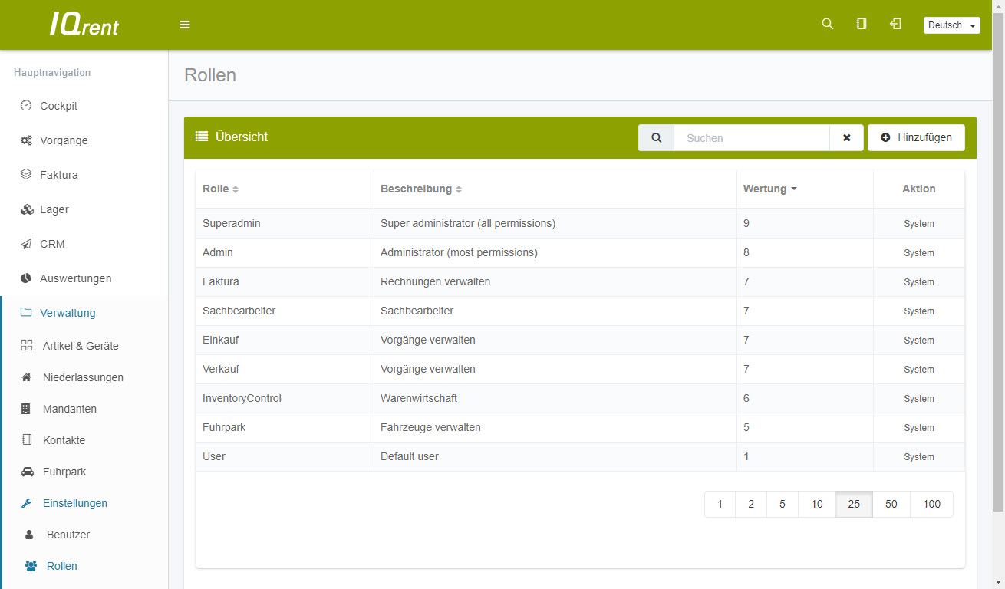1005x589 pixels.
Task: Click the notebook icon in the top bar
Action: tap(862, 25)
